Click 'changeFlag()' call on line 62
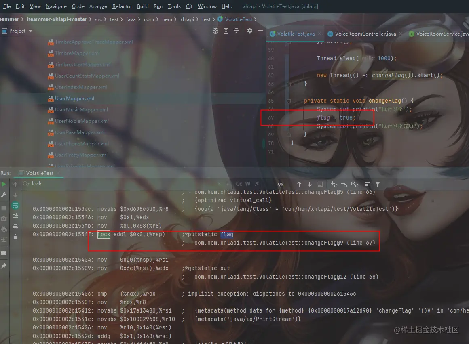The image size is (469, 344). [391, 75]
